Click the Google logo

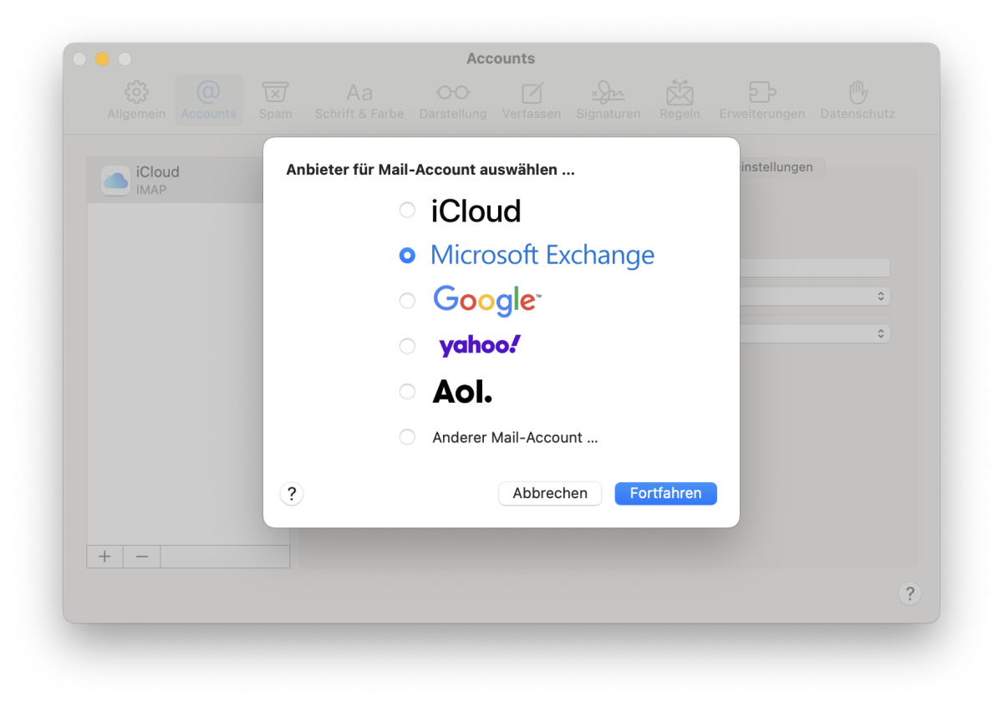click(487, 301)
